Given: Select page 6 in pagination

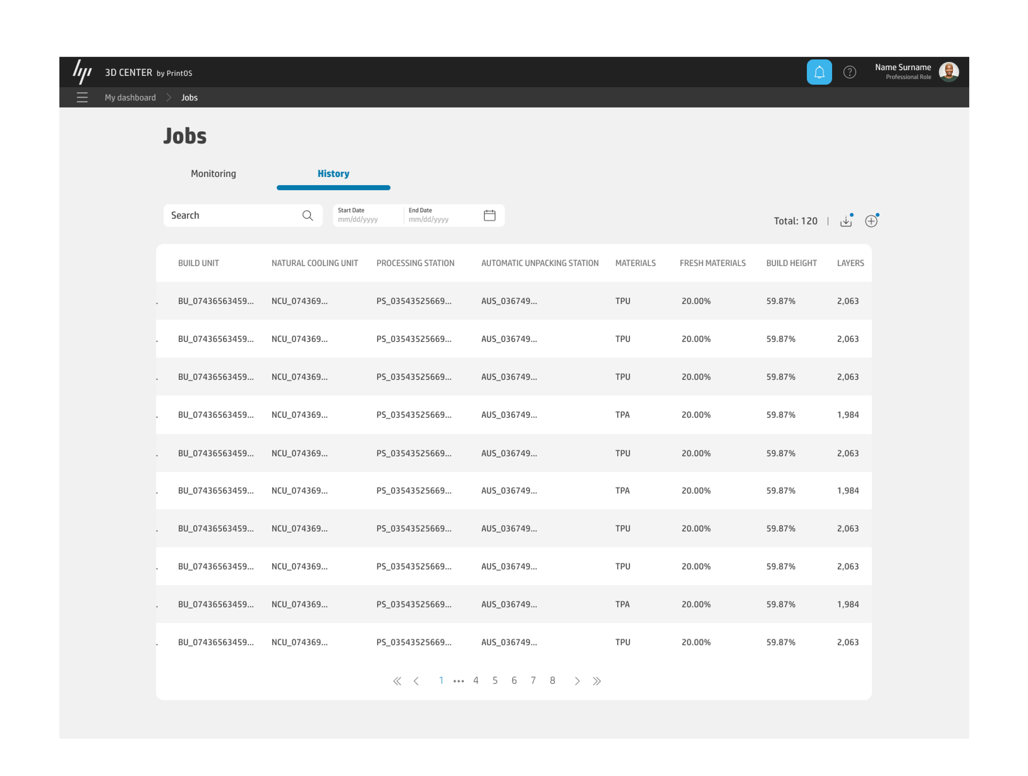Looking at the screenshot, I should tap(514, 681).
